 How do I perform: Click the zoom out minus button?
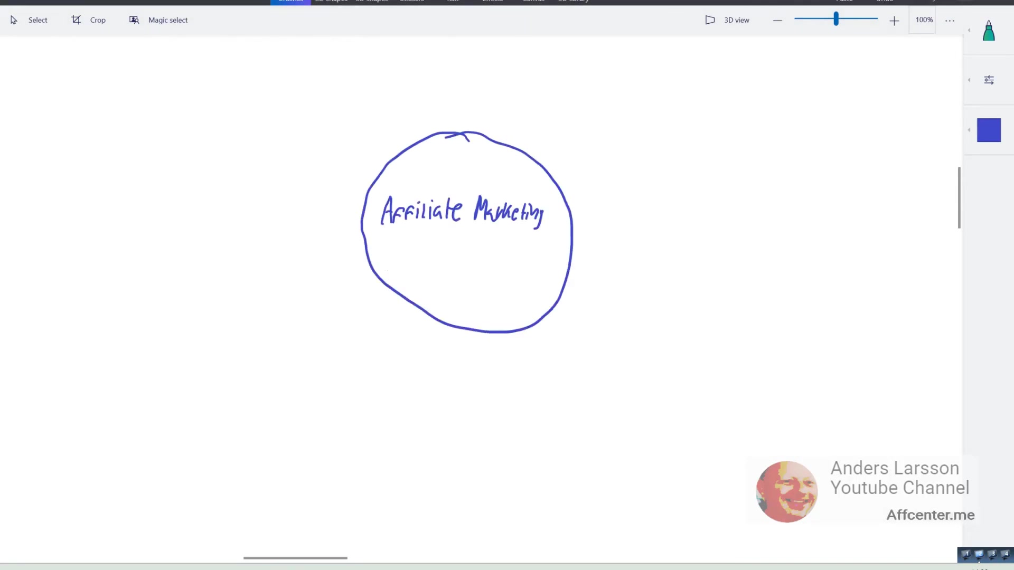pyautogui.click(x=777, y=21)
